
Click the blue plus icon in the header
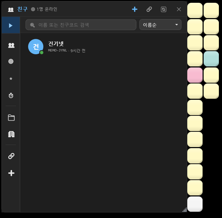(x=135, y=9)
